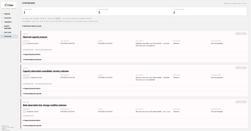Click OK badge on Node observation lost
Image resolution: width=251 pixels, height=131 pixels.
(24, 112)
